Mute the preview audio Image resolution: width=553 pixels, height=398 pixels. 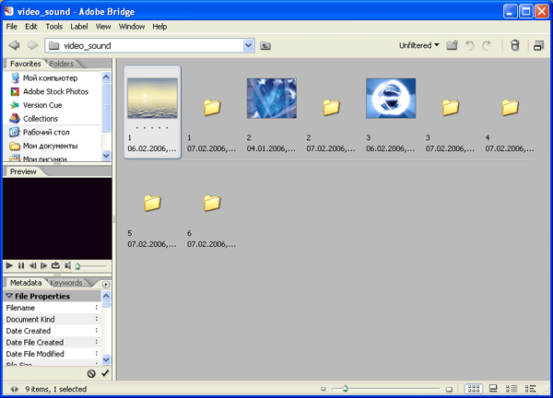click(67, 265)
